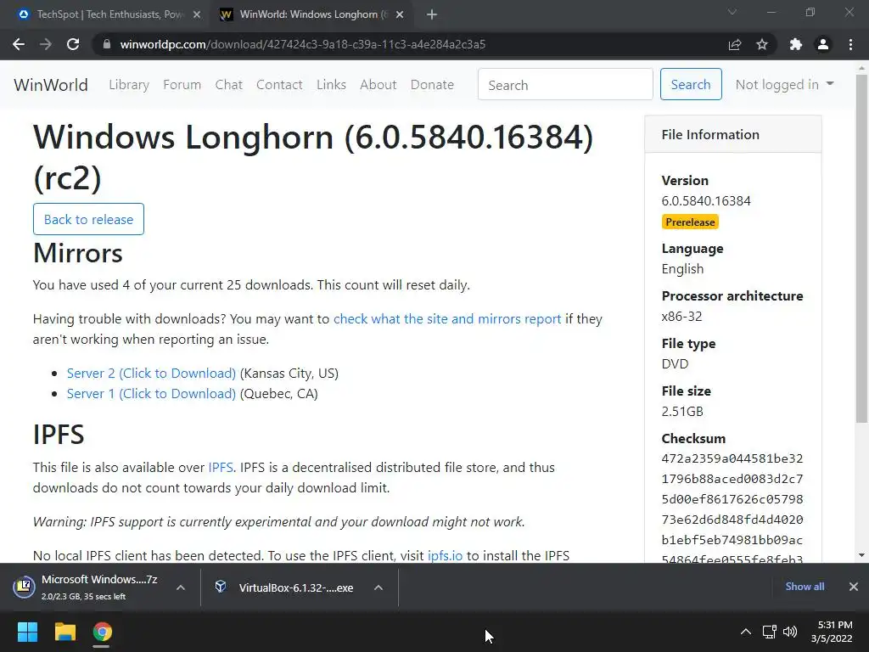Click the Search button
Viewport: 869px width, 652px height.
click(x=691, y=84)
